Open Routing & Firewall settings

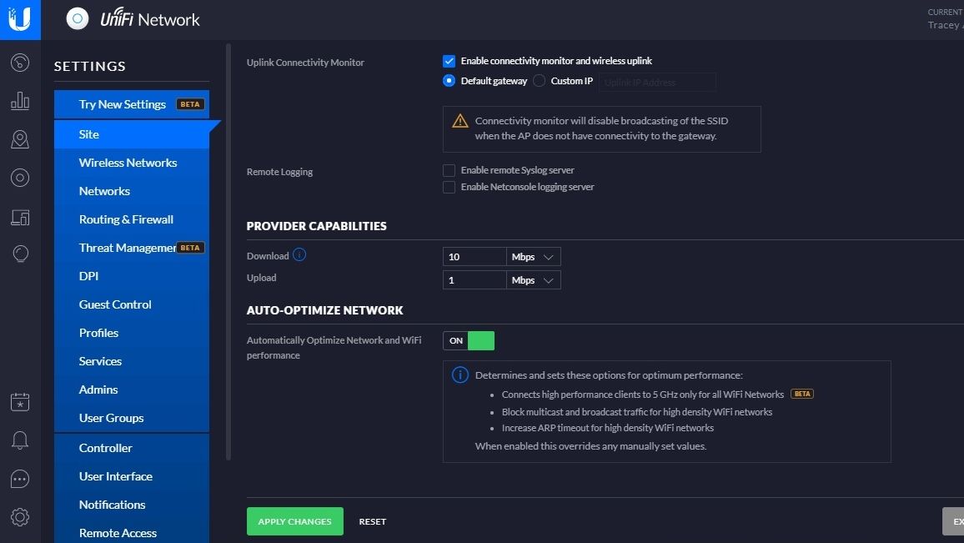(x=126, y=219)
